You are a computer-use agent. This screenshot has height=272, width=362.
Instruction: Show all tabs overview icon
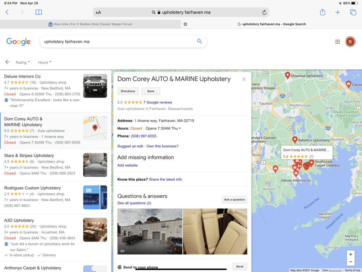tap(353, 12)
